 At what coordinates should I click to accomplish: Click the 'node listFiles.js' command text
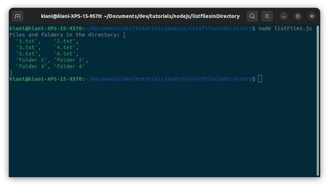285,28
